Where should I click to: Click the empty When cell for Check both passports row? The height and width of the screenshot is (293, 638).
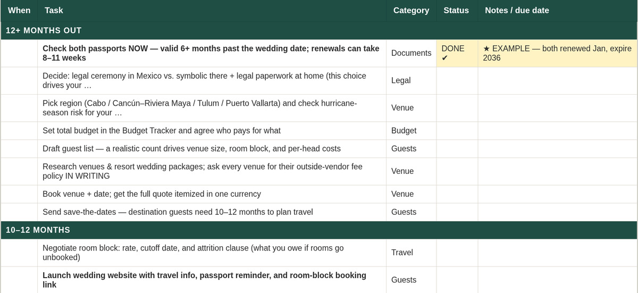point(19,53)
